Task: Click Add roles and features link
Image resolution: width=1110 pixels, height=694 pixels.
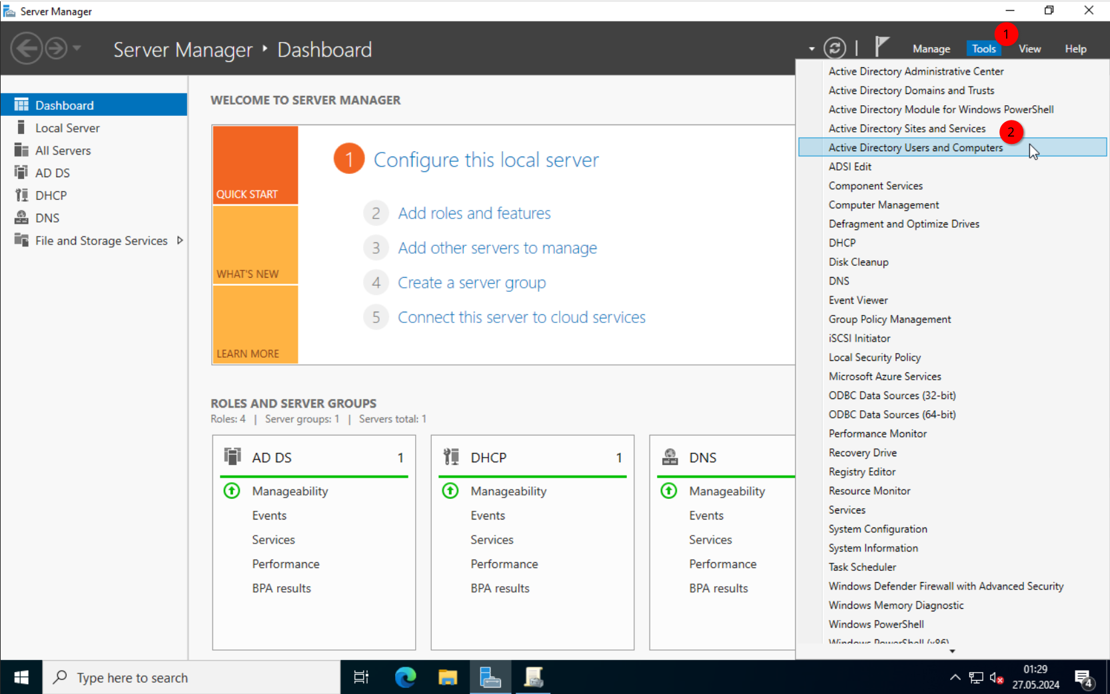Action: tap(474, 213)
